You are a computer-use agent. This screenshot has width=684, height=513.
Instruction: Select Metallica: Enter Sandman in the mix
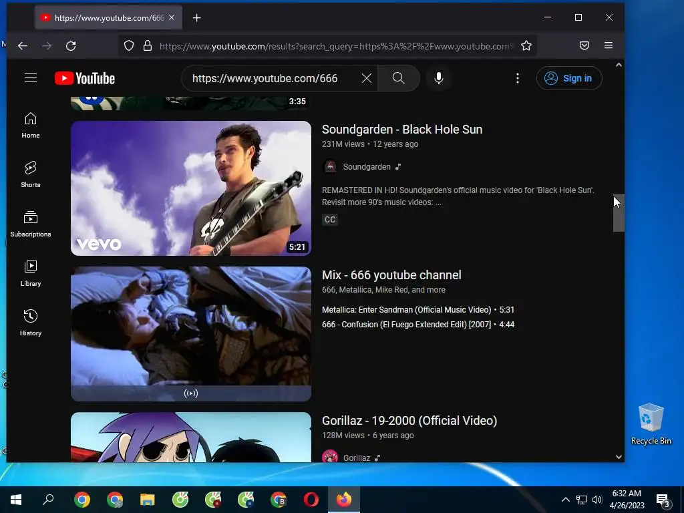coord(418,310)
